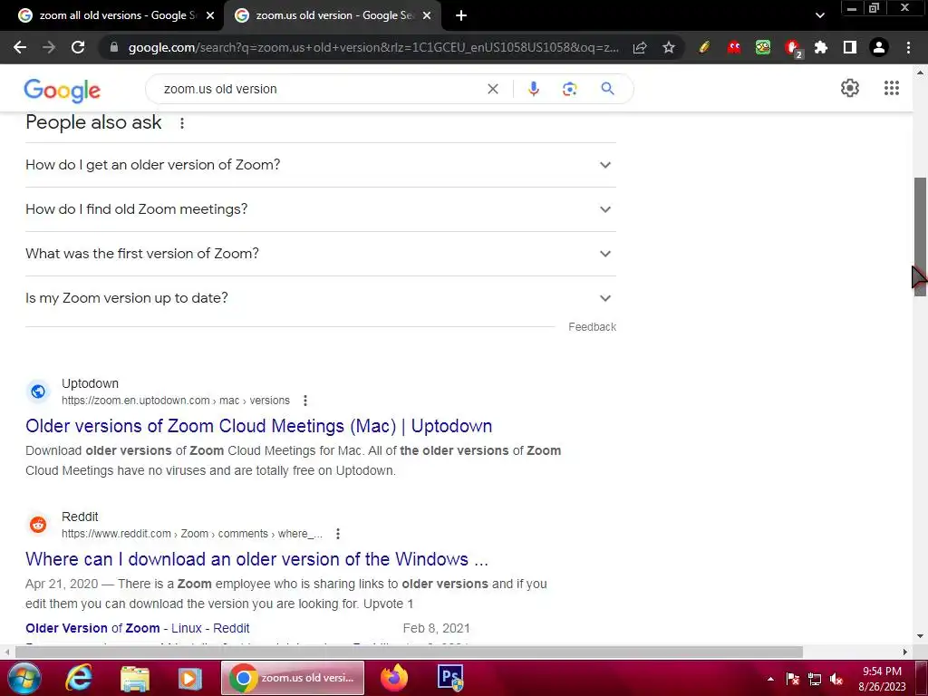Image resolution: width=928 pixels, height=696 pixels.
Task: Click the padlock site info icon
Action: (x=114, y=47)
